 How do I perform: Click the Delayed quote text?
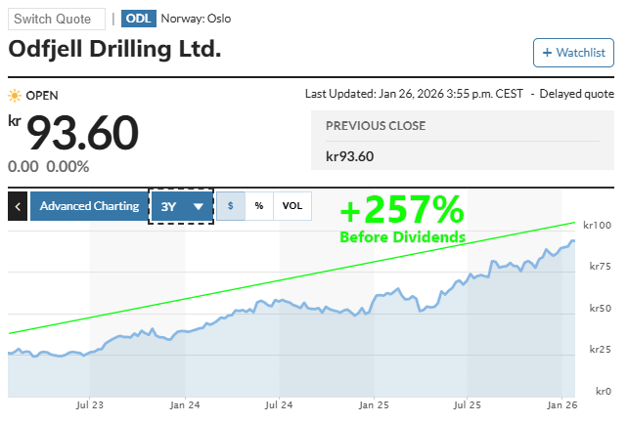click(x=577, y=94)
